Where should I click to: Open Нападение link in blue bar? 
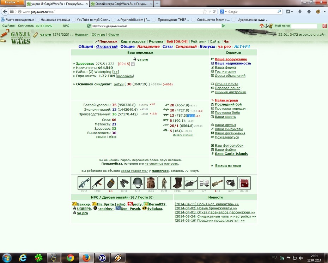148,47
